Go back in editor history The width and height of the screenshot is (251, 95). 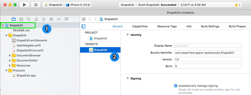(90, 19)
